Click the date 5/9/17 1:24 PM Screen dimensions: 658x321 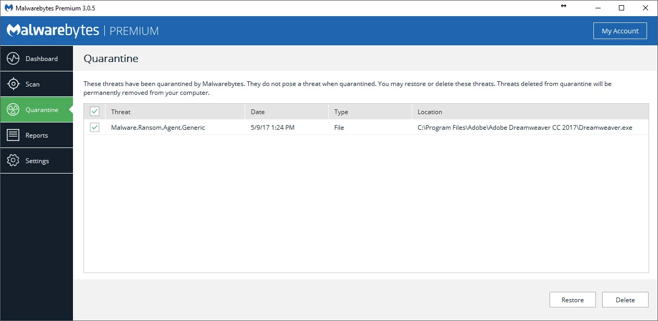(273, 127)
